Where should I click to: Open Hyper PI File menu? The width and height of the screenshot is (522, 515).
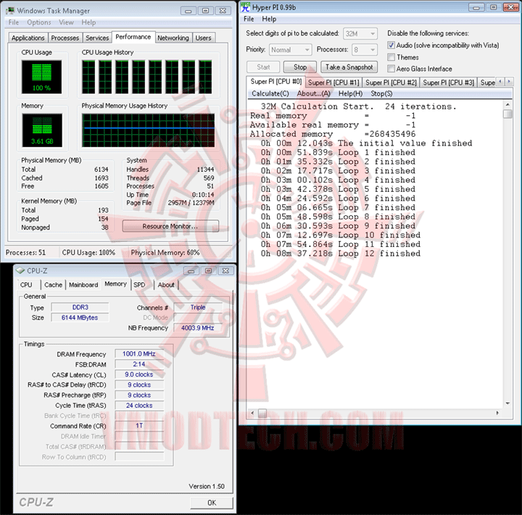tap(249, 19)
